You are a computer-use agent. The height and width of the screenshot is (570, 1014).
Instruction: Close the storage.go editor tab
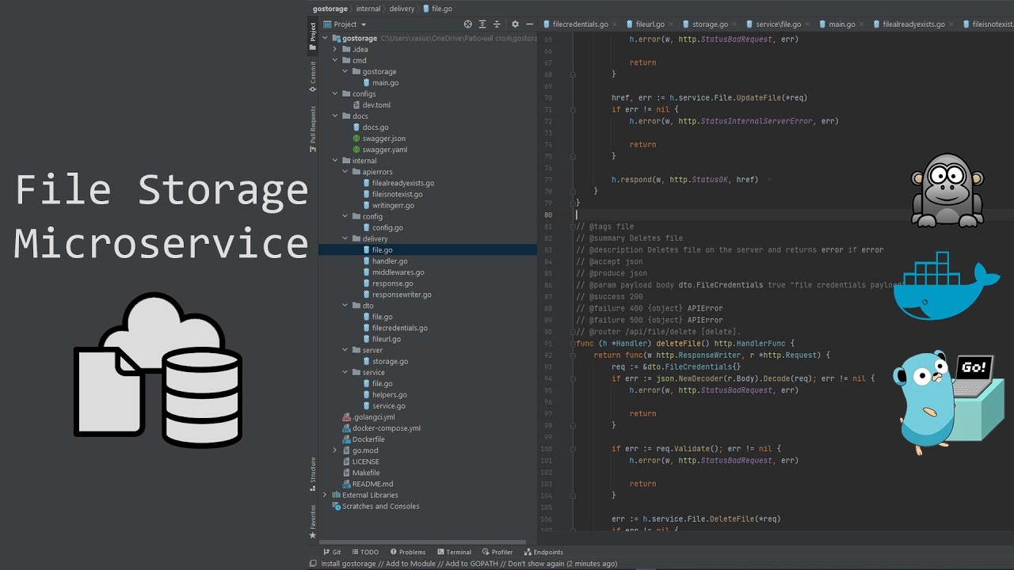pyautogui.click(x=736, y=25)
